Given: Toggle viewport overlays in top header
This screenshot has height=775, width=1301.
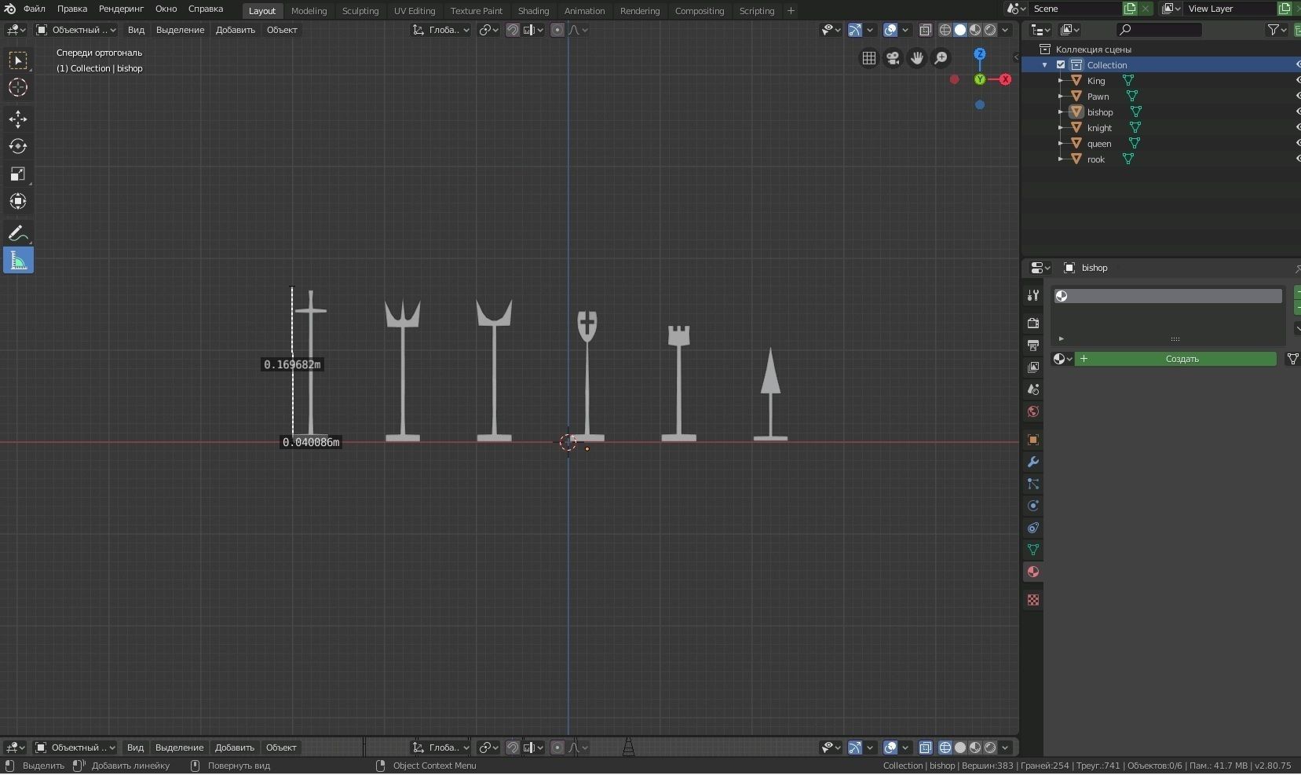Looking at the screenshot, I should pyautogui.click(x=890, y=30).
